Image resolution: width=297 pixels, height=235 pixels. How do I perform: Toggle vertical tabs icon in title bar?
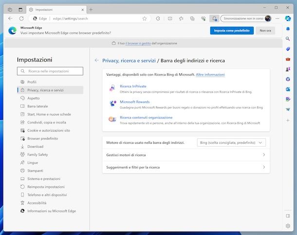pos(20,9)
